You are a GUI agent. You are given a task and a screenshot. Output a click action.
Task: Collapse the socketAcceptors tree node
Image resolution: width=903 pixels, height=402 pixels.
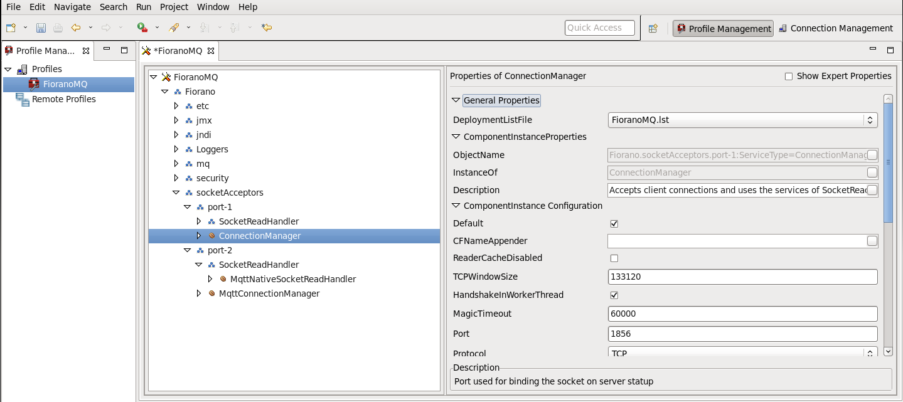176,193
